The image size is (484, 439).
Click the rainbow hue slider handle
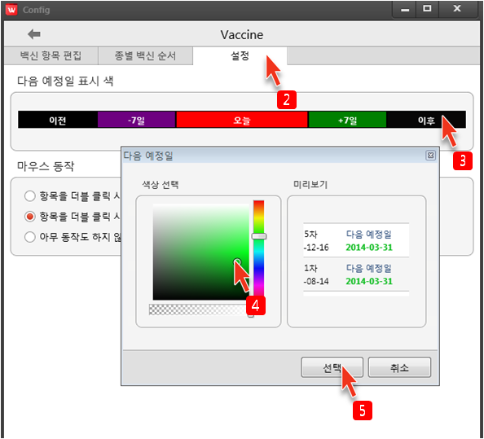(x=258, y=236)
